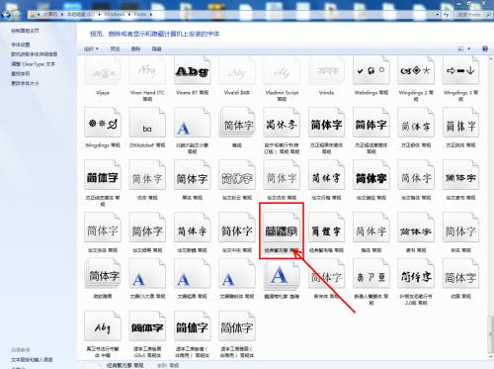The image size is (494, 369).
Task: Open the 组织 (Organize) dropdown menu
Action: pyautogui.click(x=91, y=48)
